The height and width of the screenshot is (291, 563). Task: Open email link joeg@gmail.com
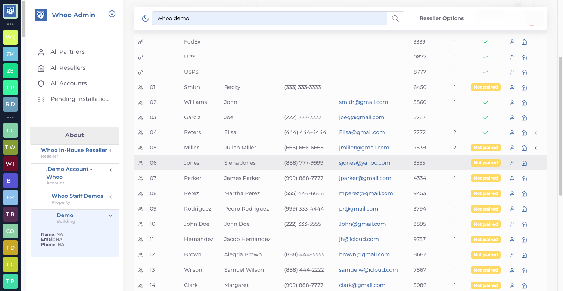pyautogui.click(x=361, y=117)
